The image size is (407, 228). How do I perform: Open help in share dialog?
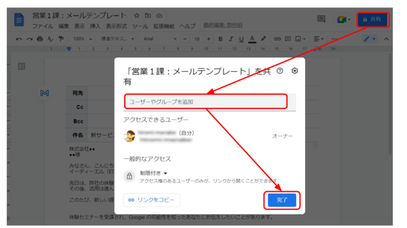[x=280, y=71]
